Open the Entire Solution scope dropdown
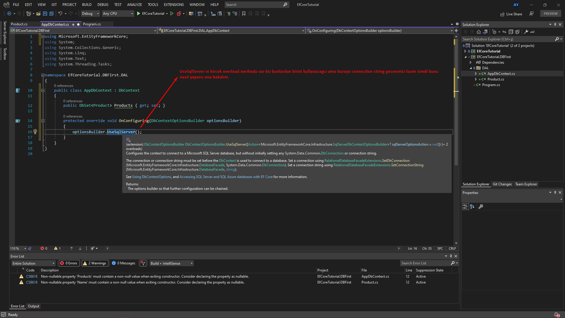Screen dimensions: 565x318 point(33,263)
